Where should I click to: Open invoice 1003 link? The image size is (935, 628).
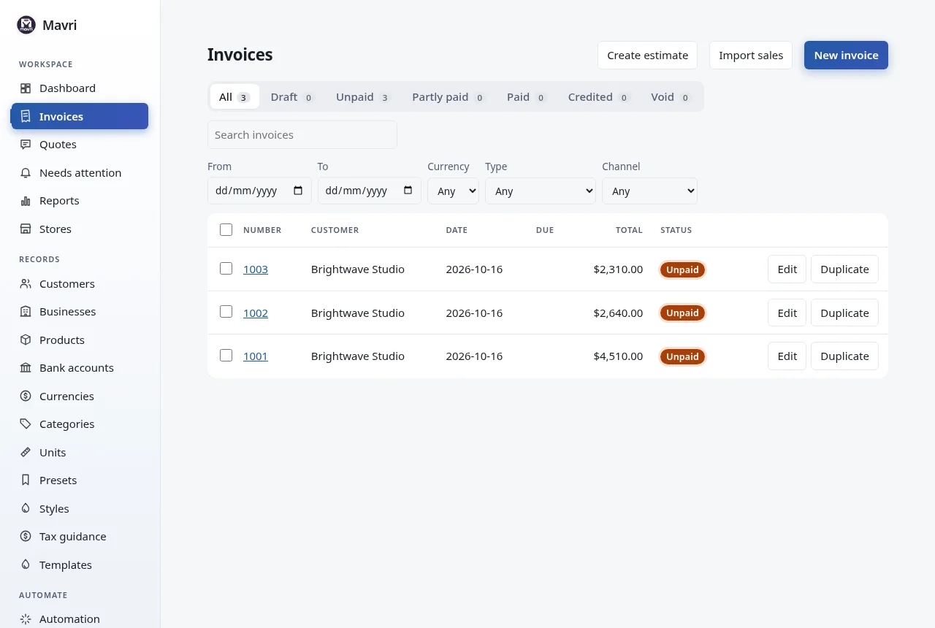[256, 269]
